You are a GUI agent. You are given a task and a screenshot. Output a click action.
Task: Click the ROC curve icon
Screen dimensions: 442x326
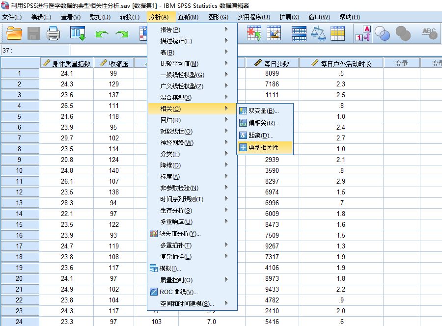pos(154,292)
